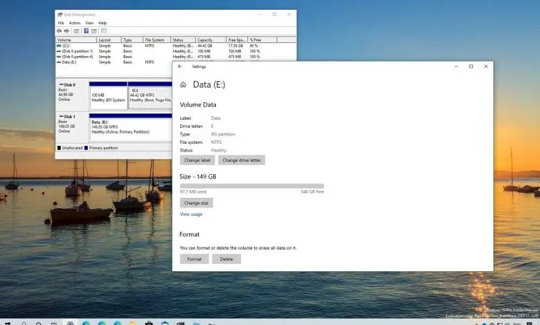
Task: Open the Windows Start menu
Action: click(x=6, y=322)
